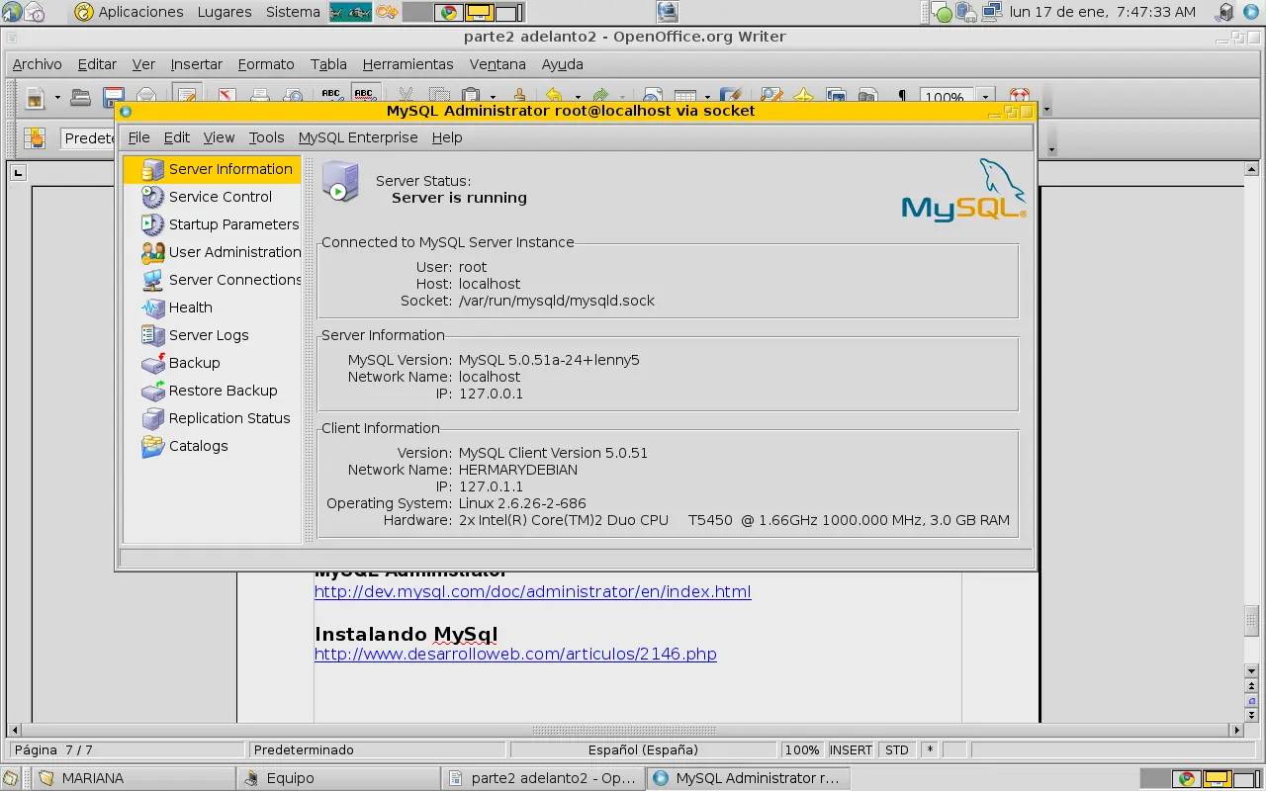Switch to parte2 adelanto2 taskbar button
The height and width of the screenshot is (791, 1266).
pyautogui.click(x=545, y=778)
